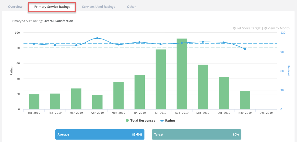Click the Set Score Target link

click(248, 28)
